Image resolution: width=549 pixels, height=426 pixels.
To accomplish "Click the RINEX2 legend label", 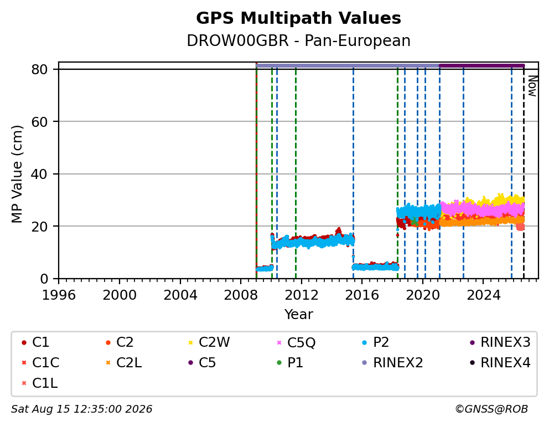I will click(x=398, y=363).
